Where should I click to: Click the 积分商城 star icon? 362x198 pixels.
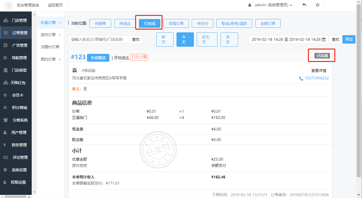click(x=5, y=107)
